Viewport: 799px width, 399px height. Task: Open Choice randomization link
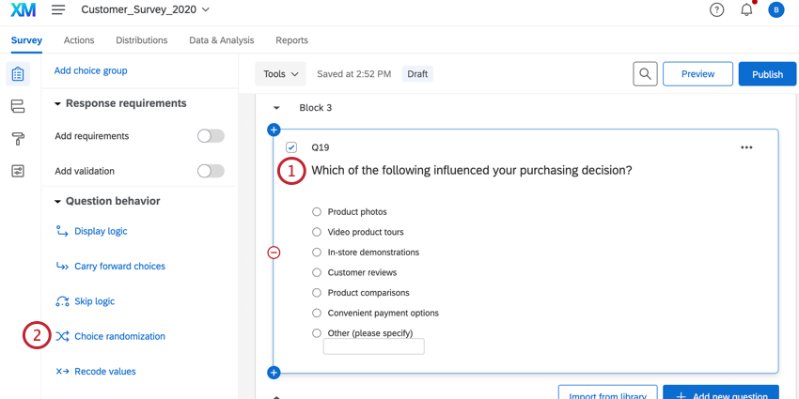tap(119, 336)
